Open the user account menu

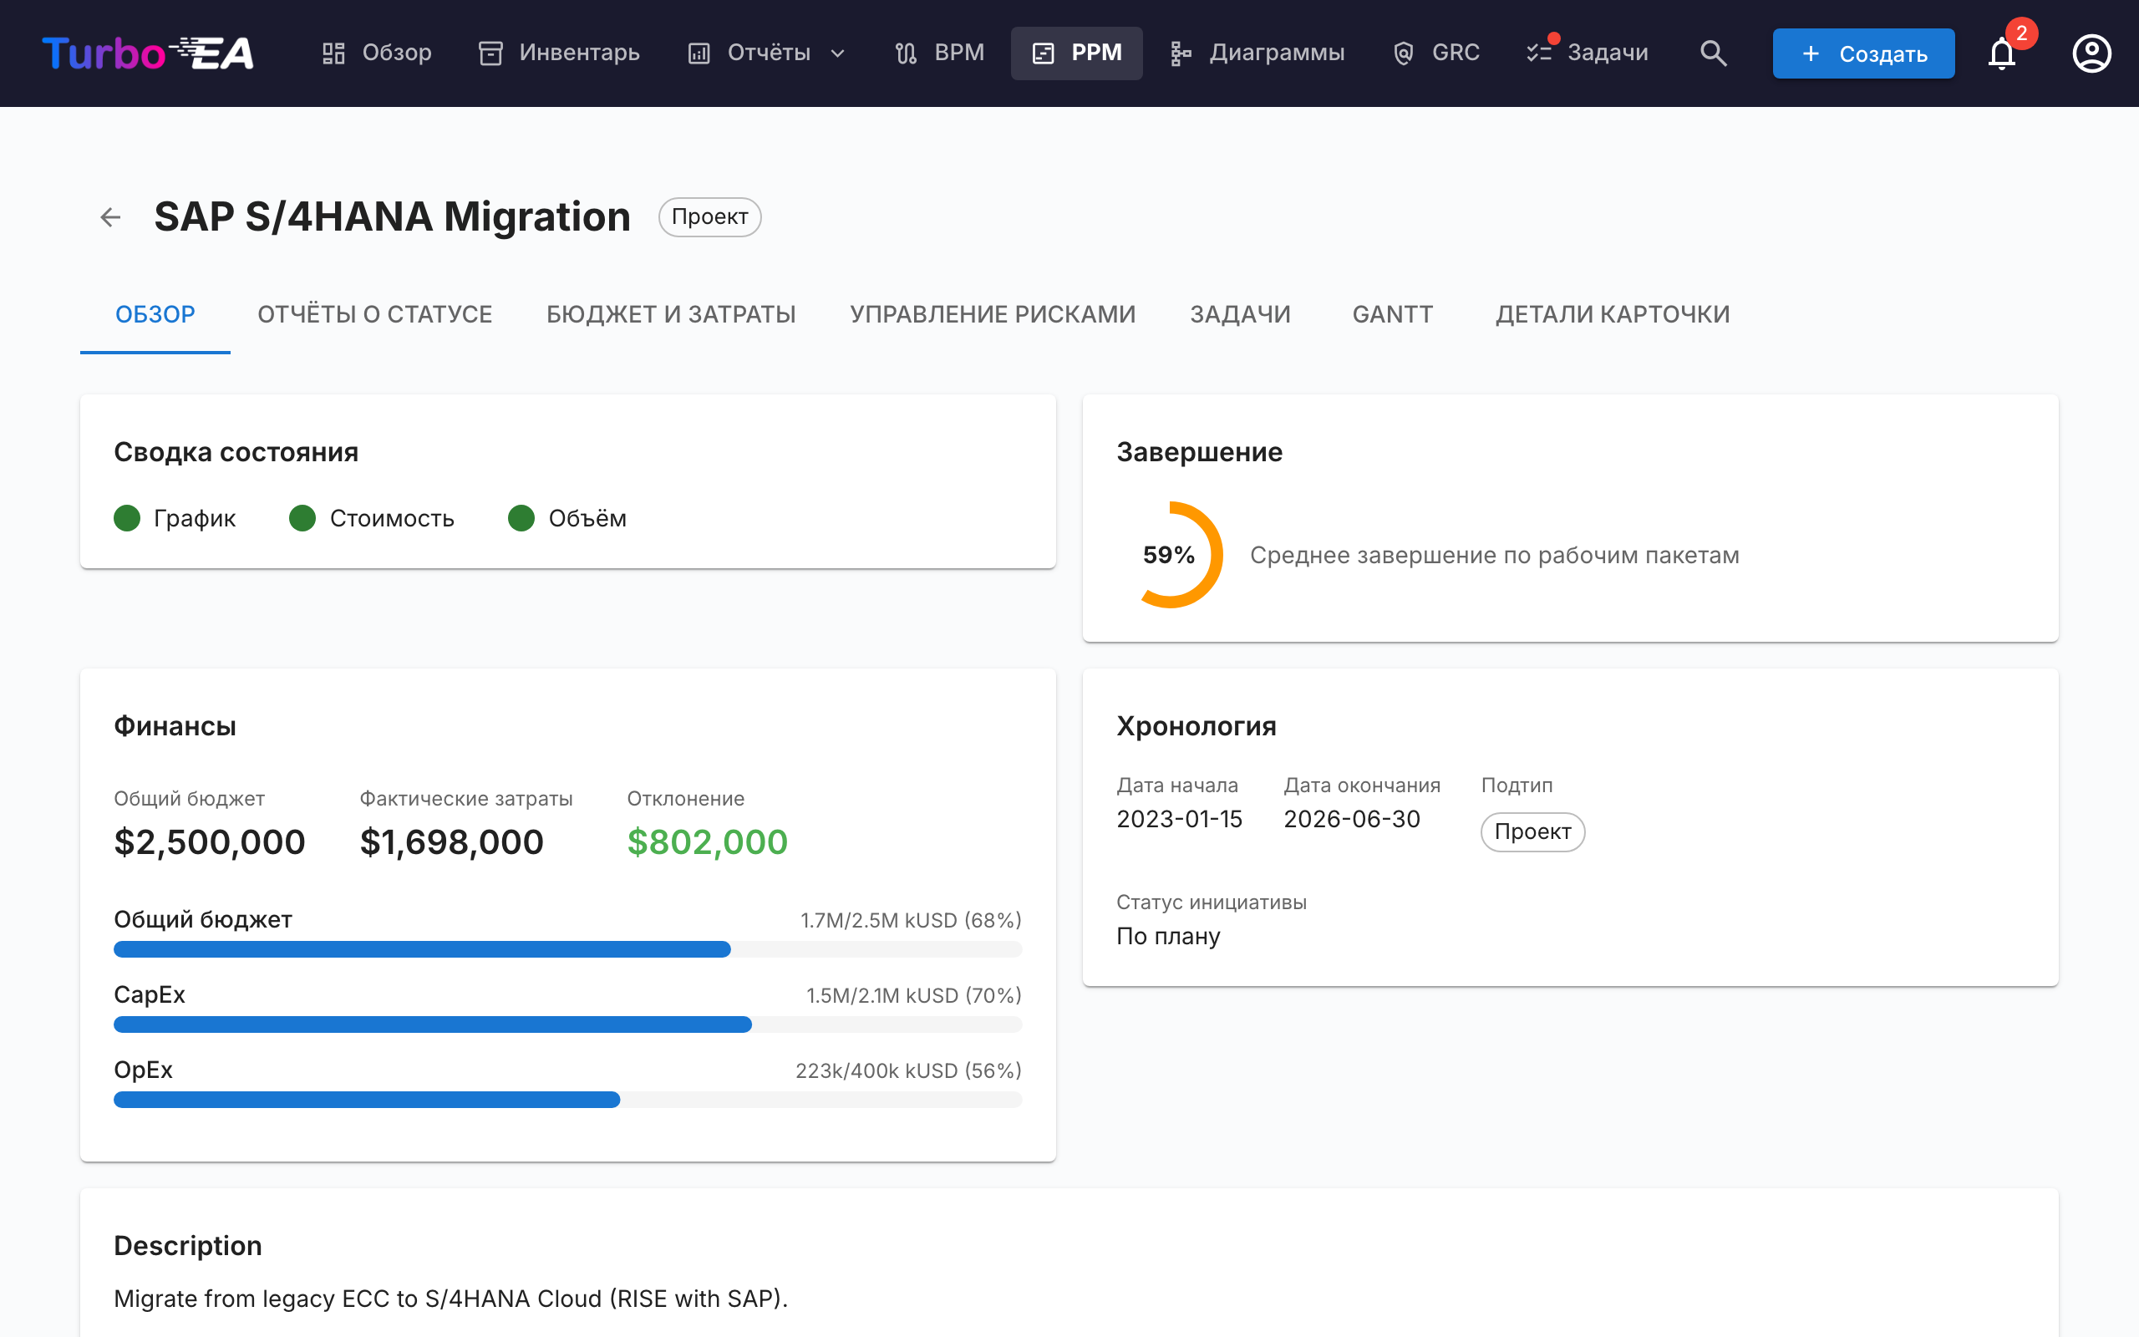(x=2091, y=53)
